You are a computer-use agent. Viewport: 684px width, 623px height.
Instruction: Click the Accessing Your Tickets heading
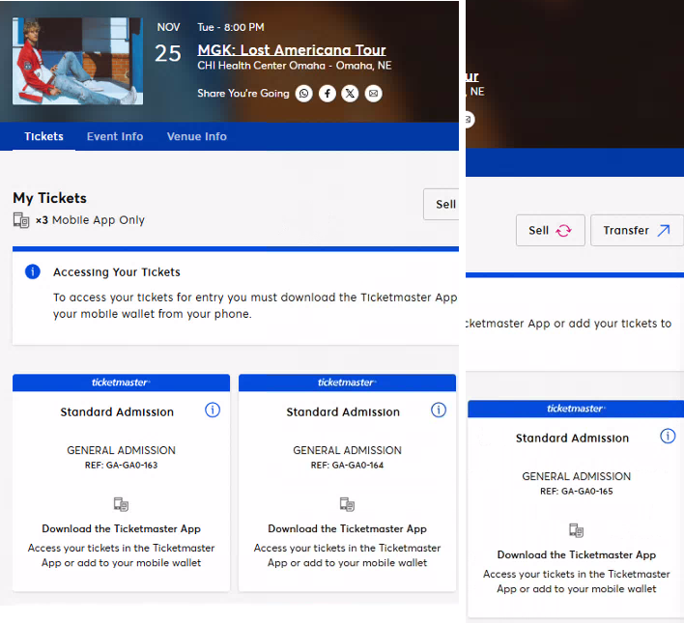tap(117, 272)
